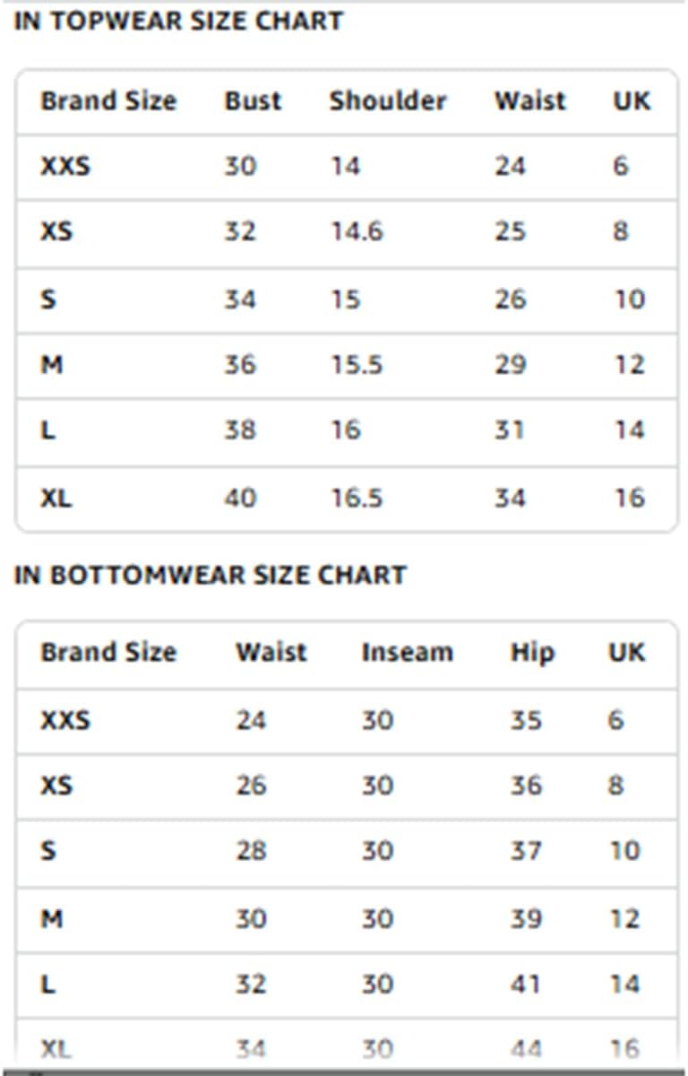This screenshot has width=688, height=1076.
Task: Select hip value 39 for size M
Action: coord(526,918)
